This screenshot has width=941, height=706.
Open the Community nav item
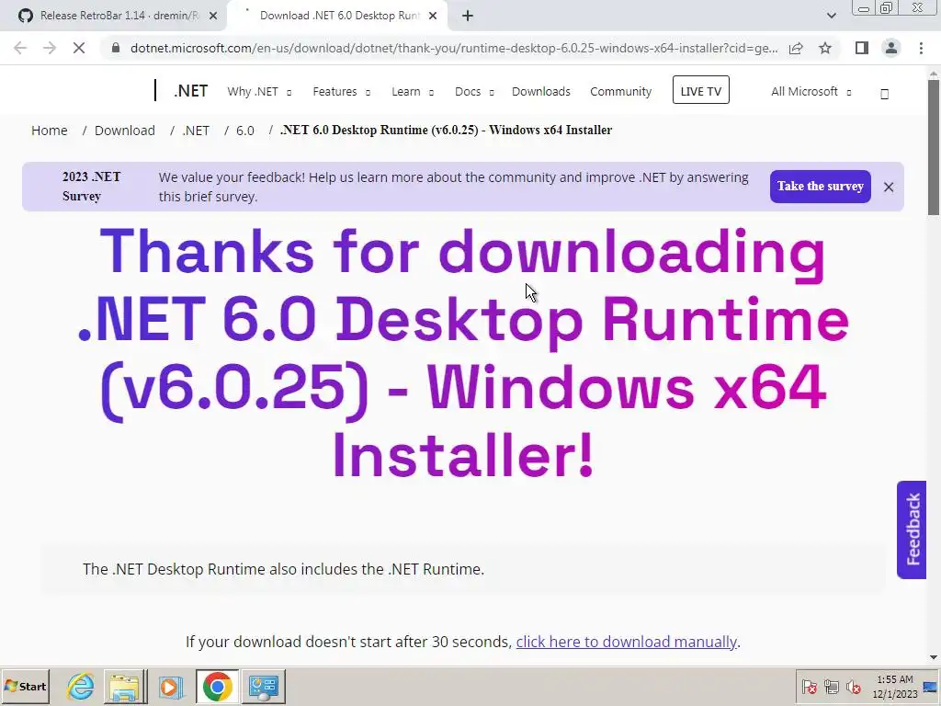pyautogui.click(x=620, y=91)
